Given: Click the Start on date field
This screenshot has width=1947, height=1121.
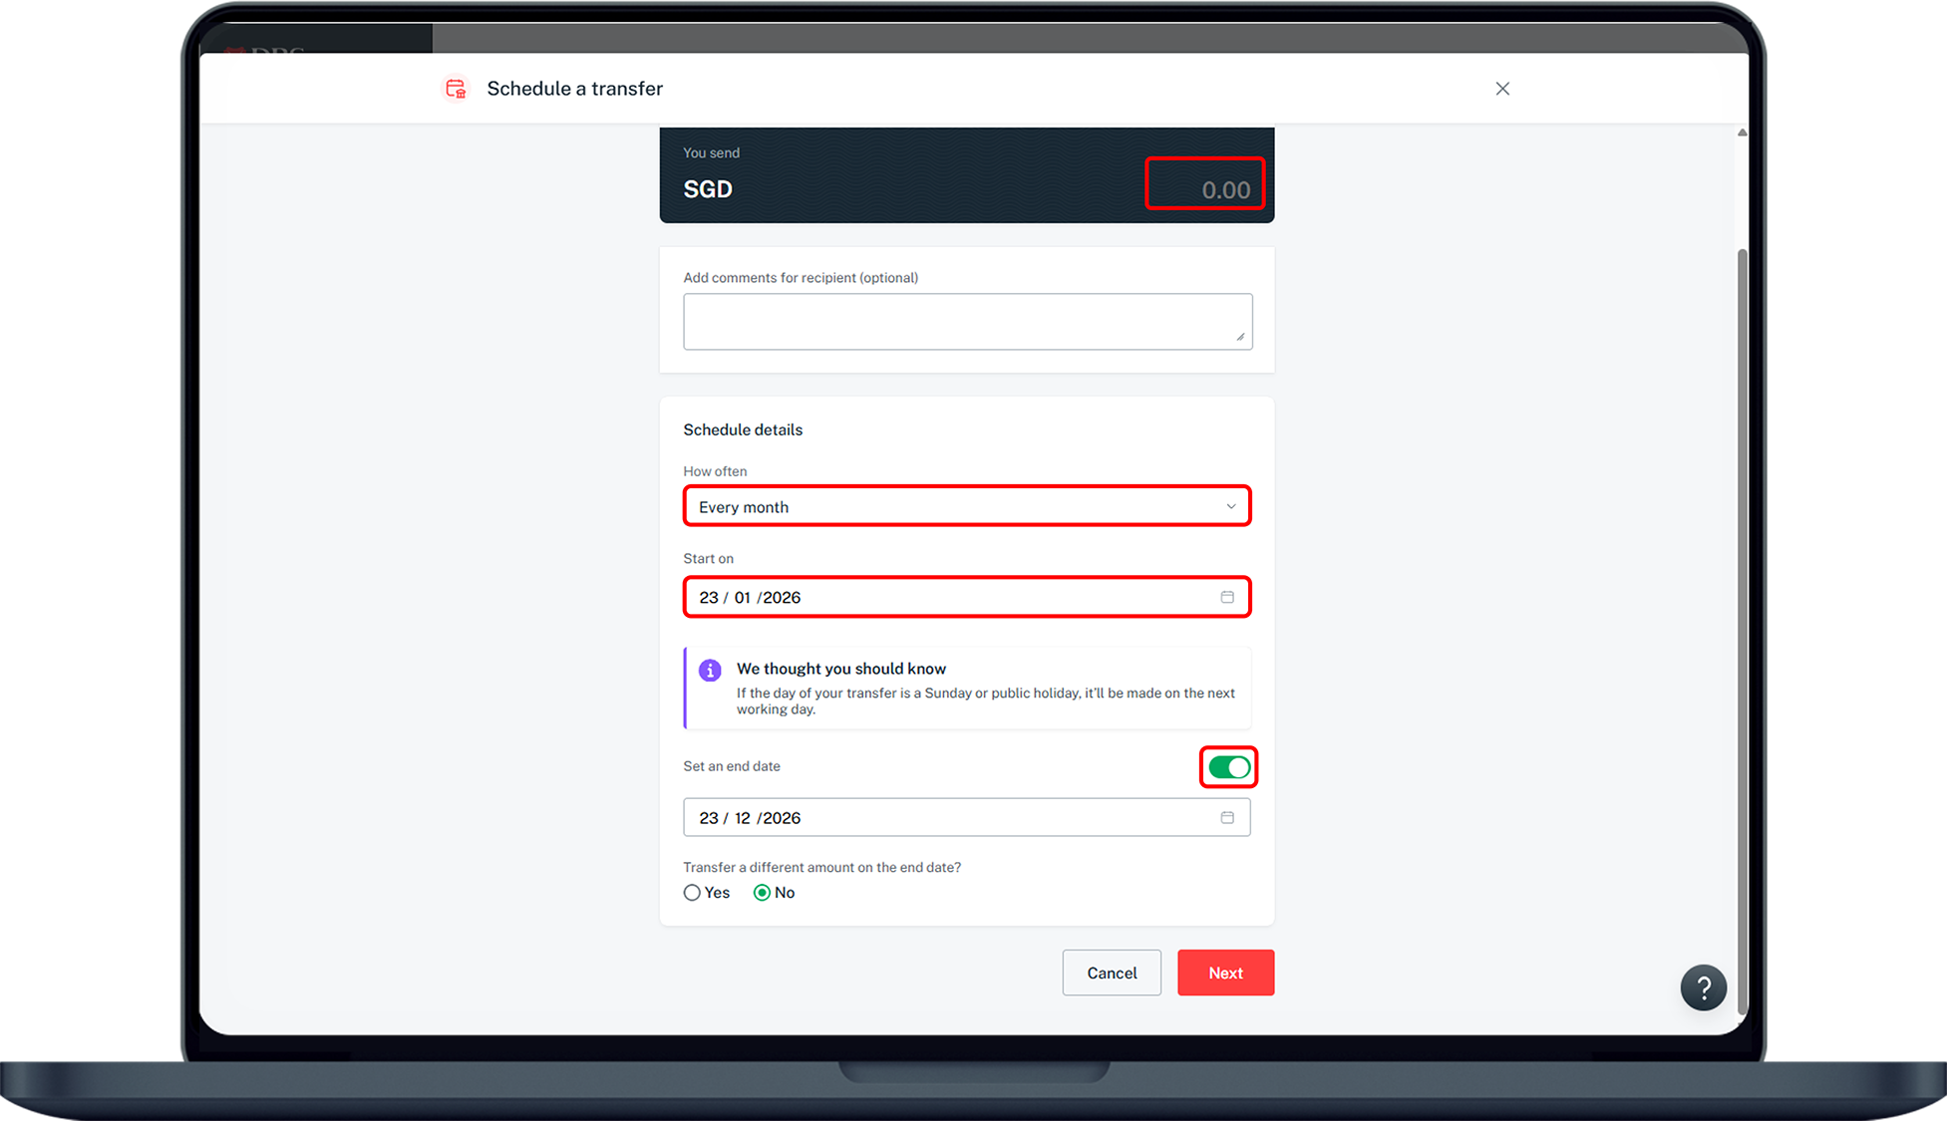Looking at the screenshot, I should [x=967, y=597].
